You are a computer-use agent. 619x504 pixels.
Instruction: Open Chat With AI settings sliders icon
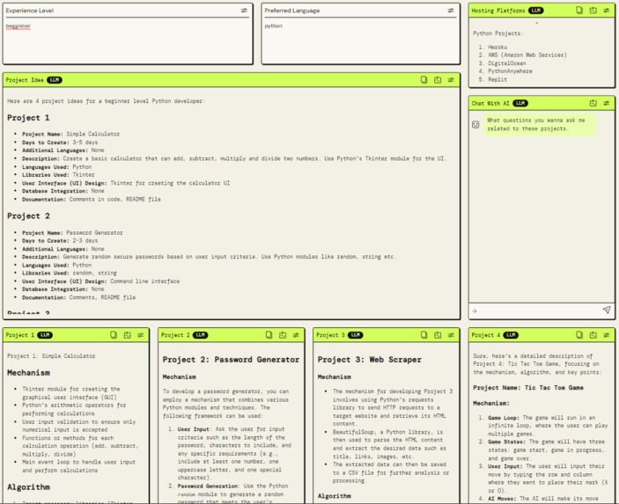606,103
